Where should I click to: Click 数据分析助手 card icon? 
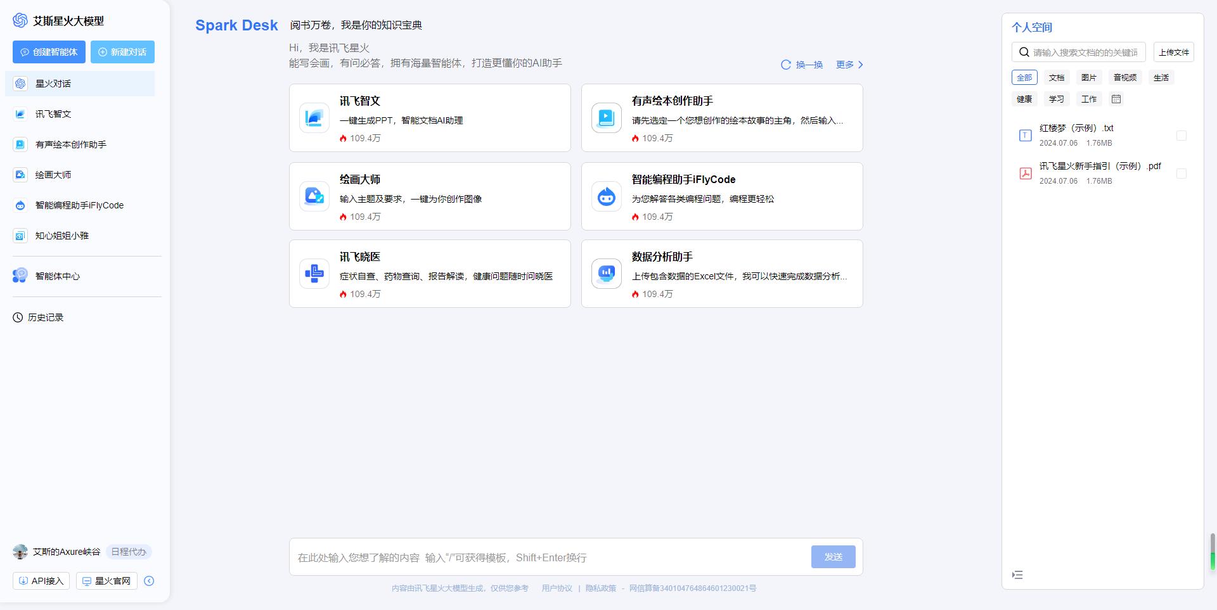[607, 274]
